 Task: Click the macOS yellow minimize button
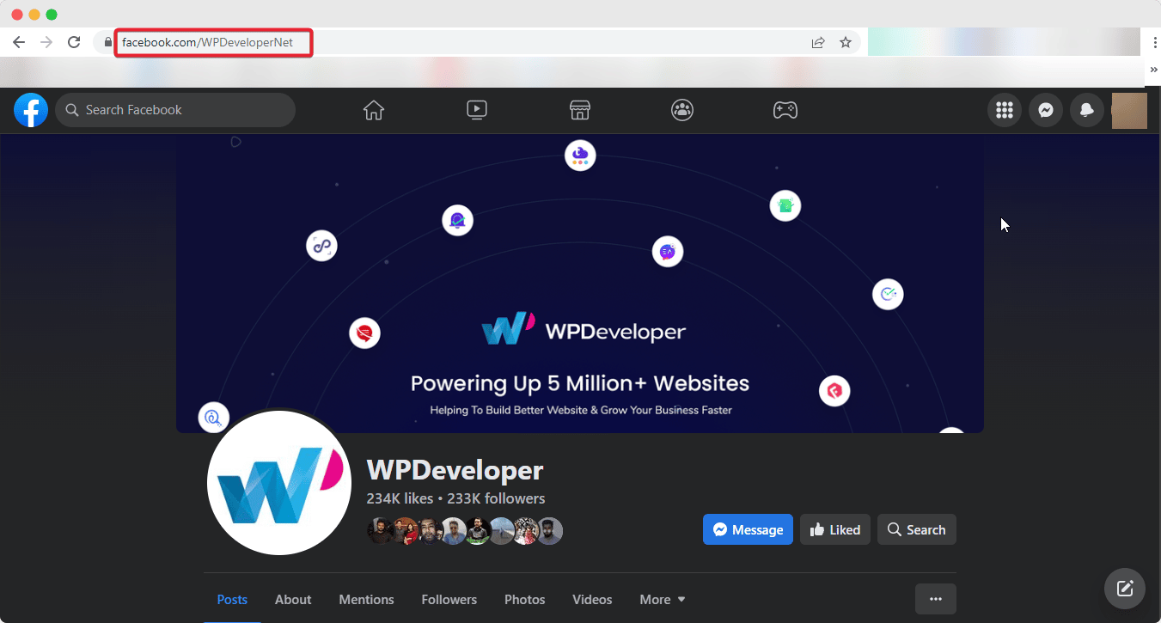pyautogui.click(x=34, y=15)
